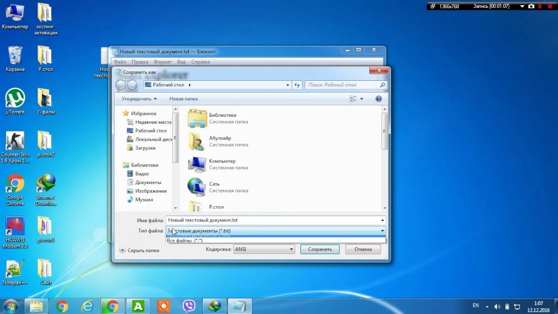The width and height of the screenshot is (558, 314).
Task: Collapse the Тип файла dropdown list
Action: click(382, 231)
